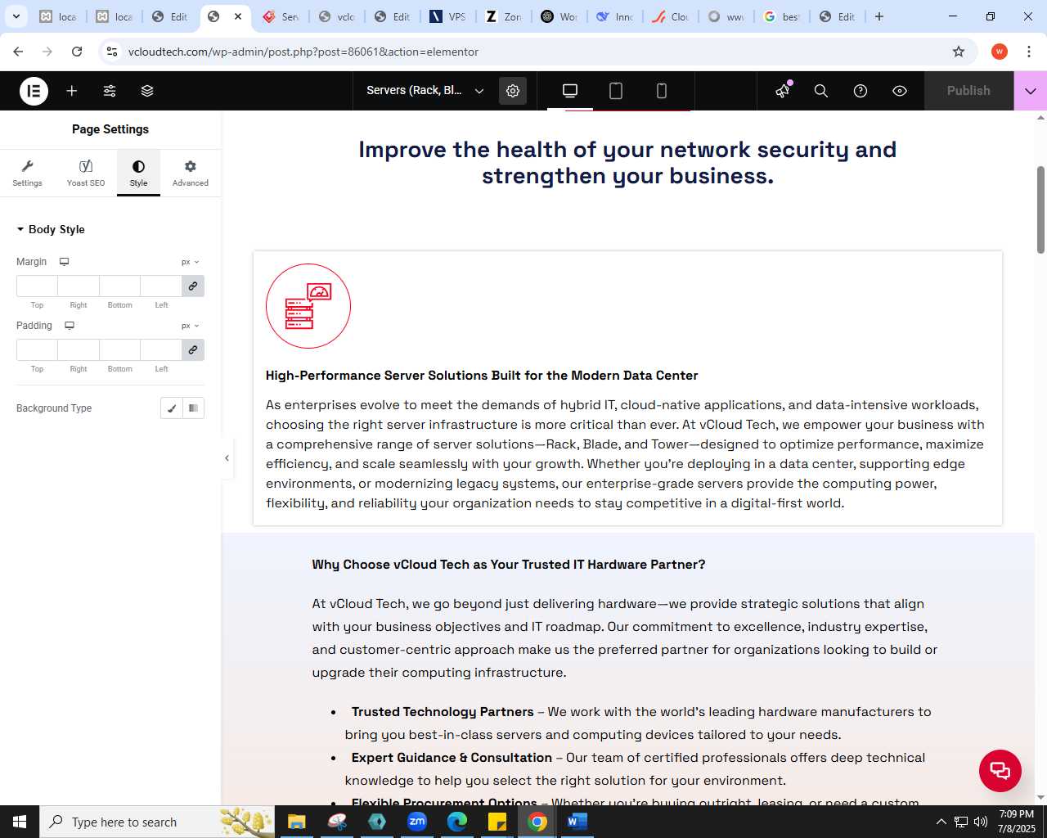Select Why Choose vCloud Tech heading
The width and height of the screenshot is (1047, 838).
tap(509, 565)
